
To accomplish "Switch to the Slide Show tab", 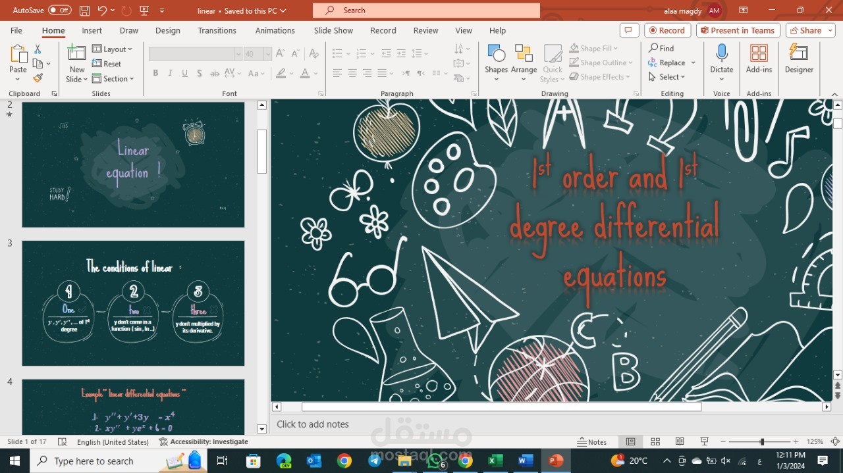I will 333,30.
